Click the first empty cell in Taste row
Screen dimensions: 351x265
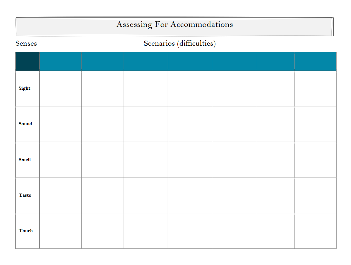click(60, 195)
